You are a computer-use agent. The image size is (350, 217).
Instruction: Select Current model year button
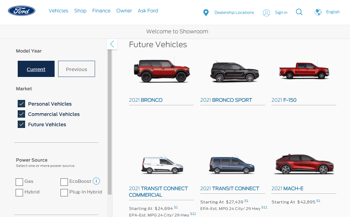point(36,69)
